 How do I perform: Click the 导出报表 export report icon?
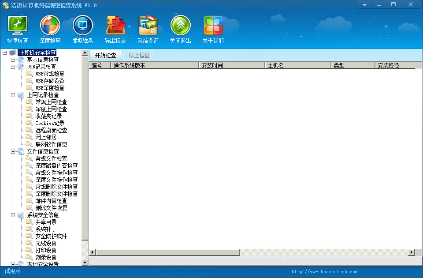[x=115, y=30]
